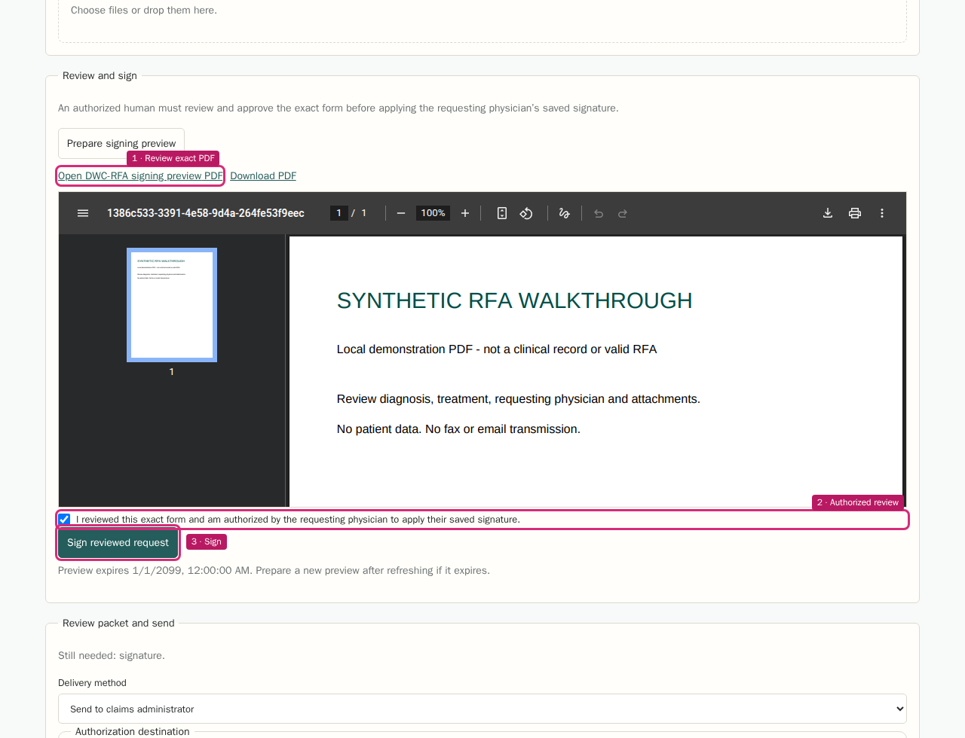Image resolution: width=965 pixels, height=738 pixels.
Task: Open DWC-RFA signing preview PDF link
Action: coord(140,175)
